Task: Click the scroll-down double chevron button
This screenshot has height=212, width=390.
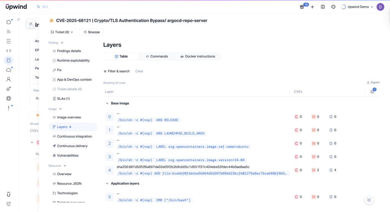Action: point(368,200)
